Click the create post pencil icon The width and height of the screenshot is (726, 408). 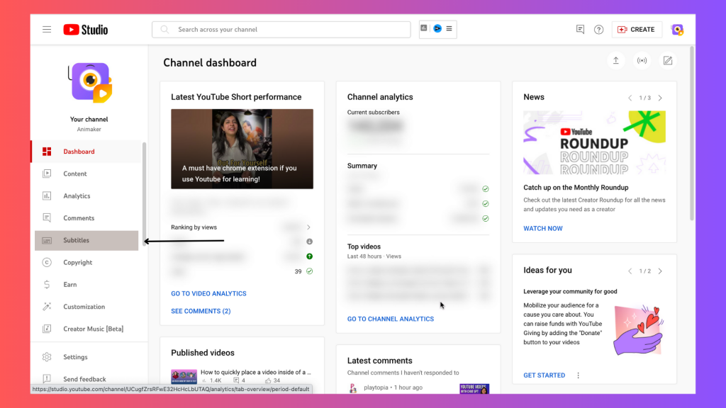pos(667,61)
